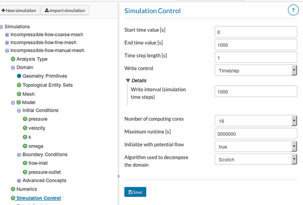
Task: Open the Simulation Control link
Action: [39, 198]
